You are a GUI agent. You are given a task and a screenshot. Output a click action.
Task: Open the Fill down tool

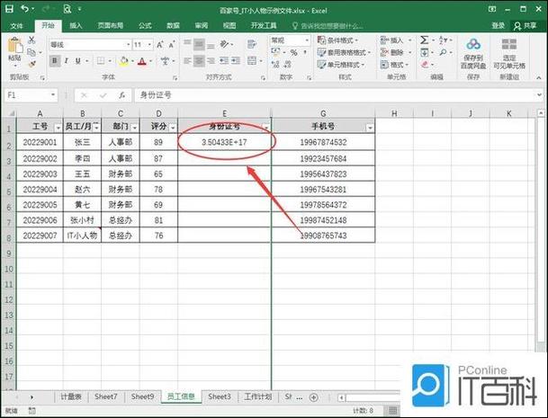(x=425, y=52)
